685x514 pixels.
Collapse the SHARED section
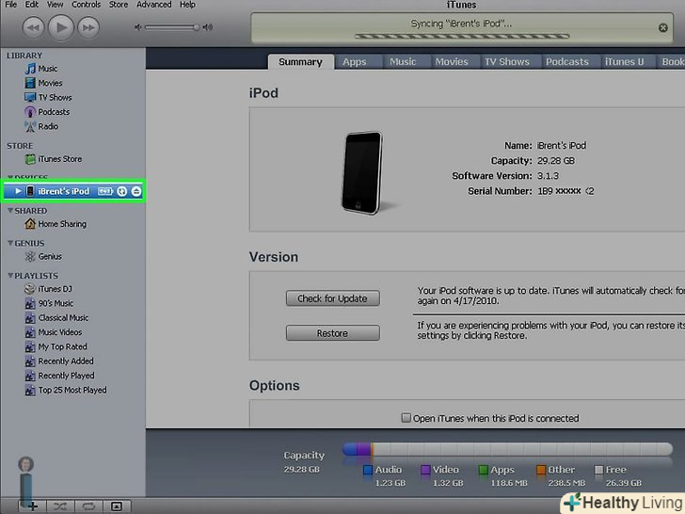click(x=10, y=211)
